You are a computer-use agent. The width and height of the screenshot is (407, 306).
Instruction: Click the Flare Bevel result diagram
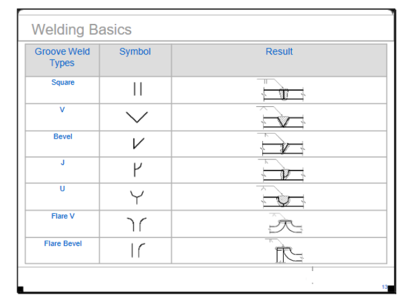point(284,251)
